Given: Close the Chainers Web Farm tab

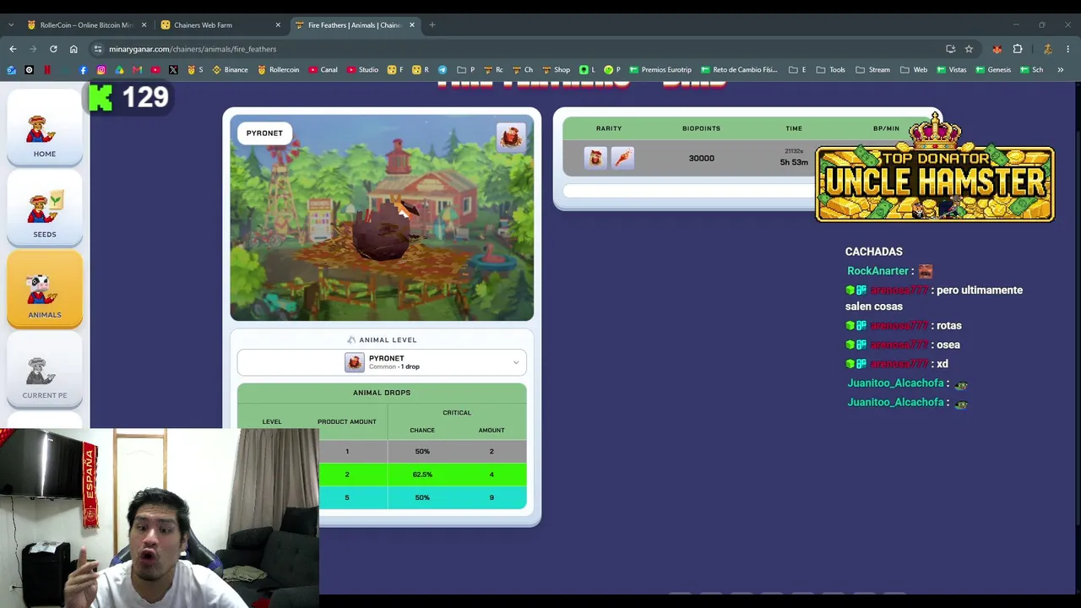Looking at the screenshot, I should coord(278,25).
